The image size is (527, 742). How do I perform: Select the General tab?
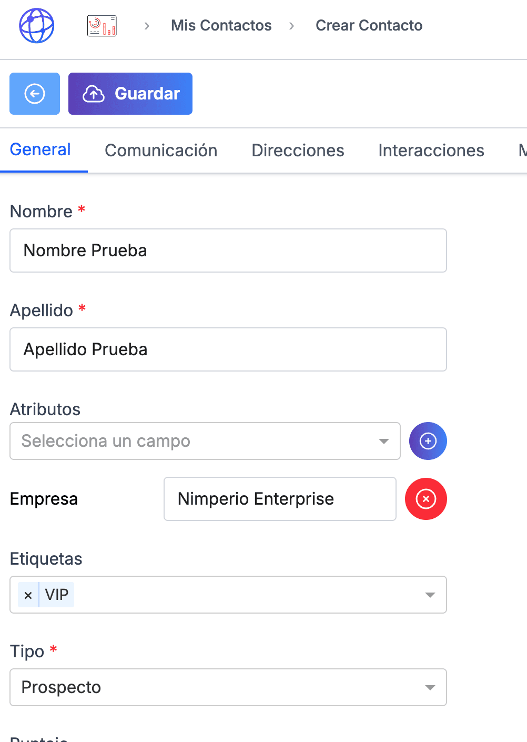tap(40, 149)
